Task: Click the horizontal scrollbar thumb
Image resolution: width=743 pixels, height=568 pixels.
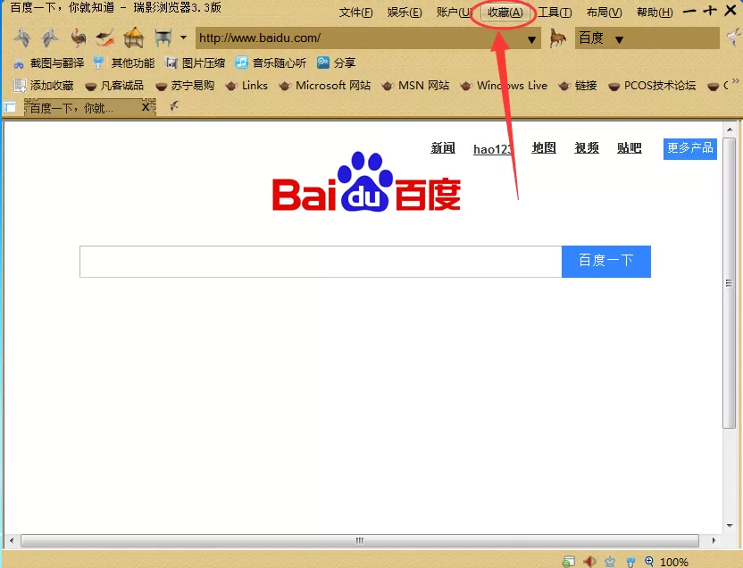Action: [360, 540]
